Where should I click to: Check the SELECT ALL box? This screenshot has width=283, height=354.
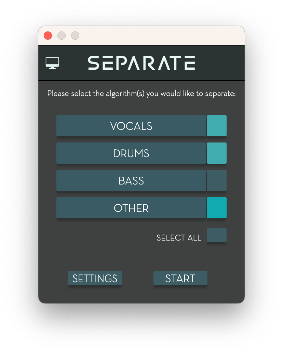point(217,235)
